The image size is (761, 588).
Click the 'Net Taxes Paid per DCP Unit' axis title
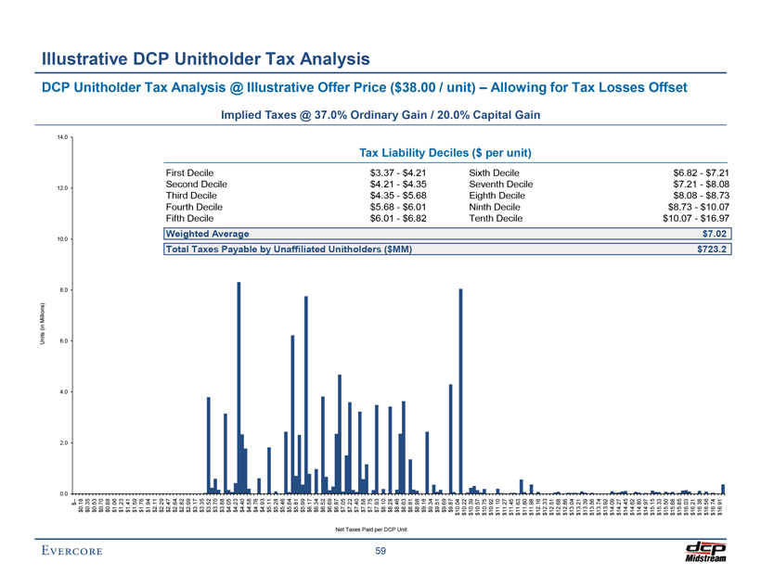380,529
